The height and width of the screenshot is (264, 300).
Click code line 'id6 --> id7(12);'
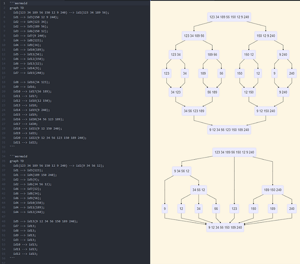[27, 189]
